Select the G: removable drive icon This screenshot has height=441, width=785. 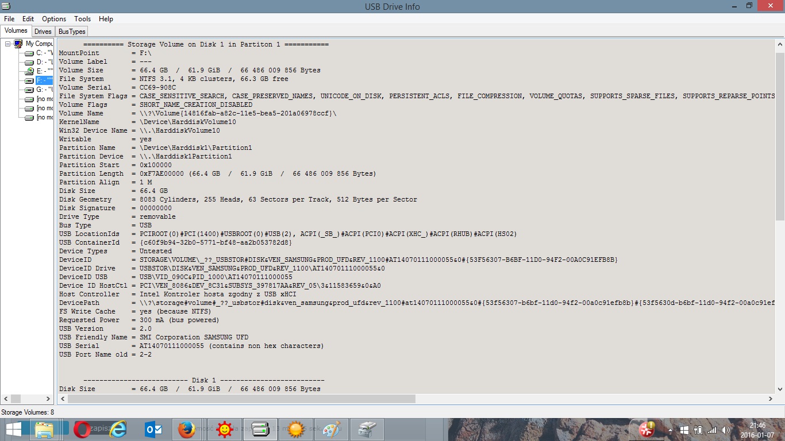coord(29,90)
